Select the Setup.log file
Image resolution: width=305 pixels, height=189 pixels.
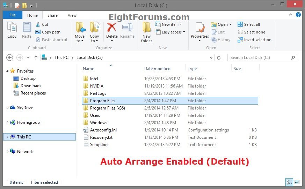(x=170, y=144)
